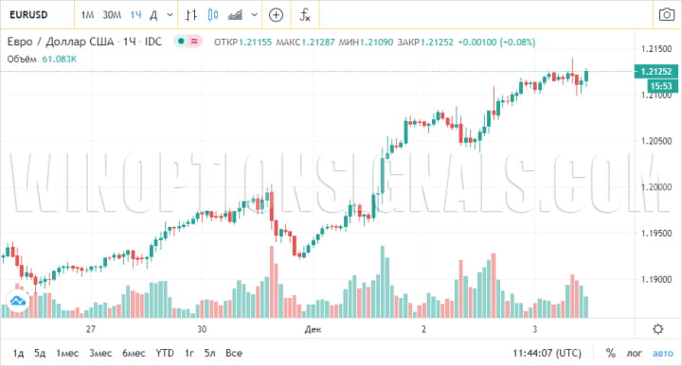The image size is (682, 366).
Task: Click the 1.19500 price axis label
Action: pyautogui.click(x=656, y=234)
